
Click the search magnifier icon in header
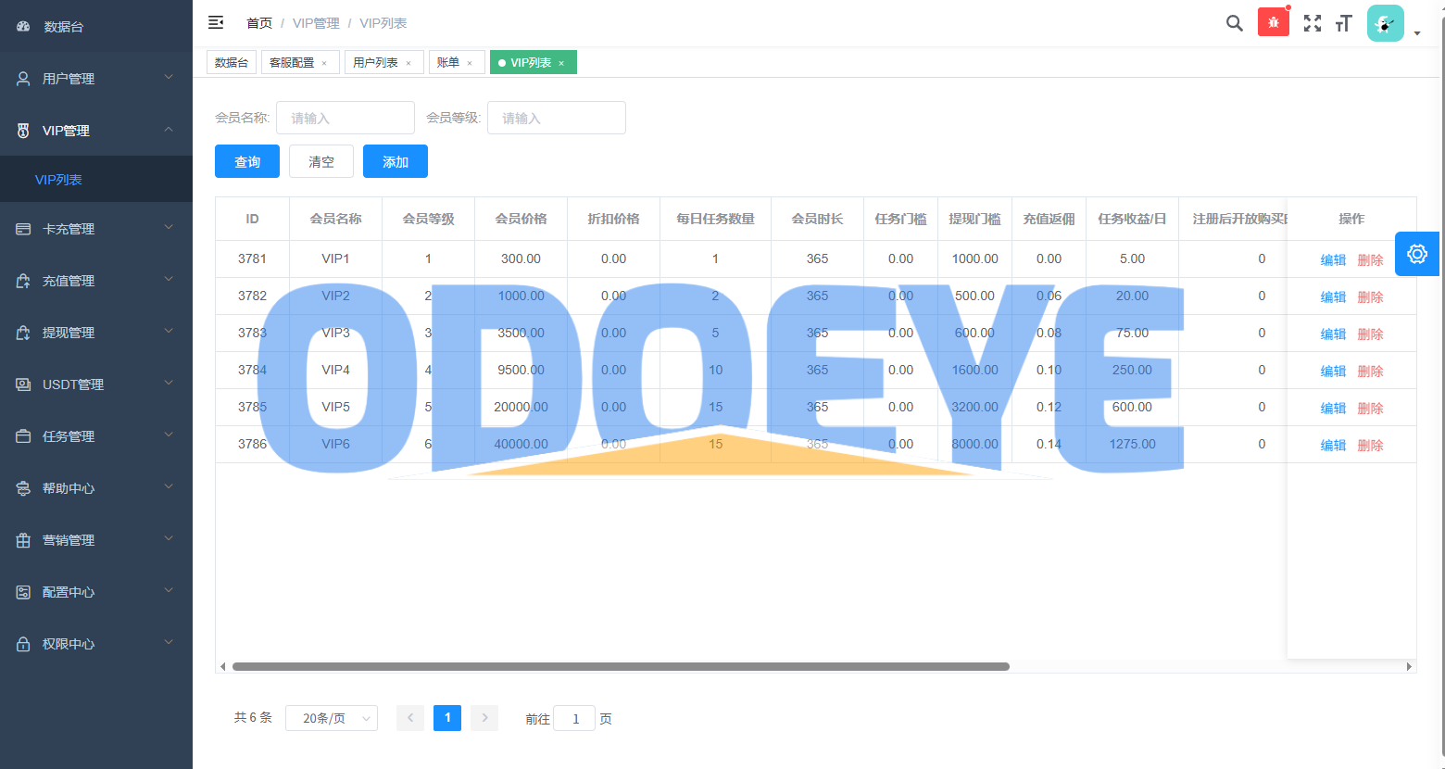[x=1234, y=23]
